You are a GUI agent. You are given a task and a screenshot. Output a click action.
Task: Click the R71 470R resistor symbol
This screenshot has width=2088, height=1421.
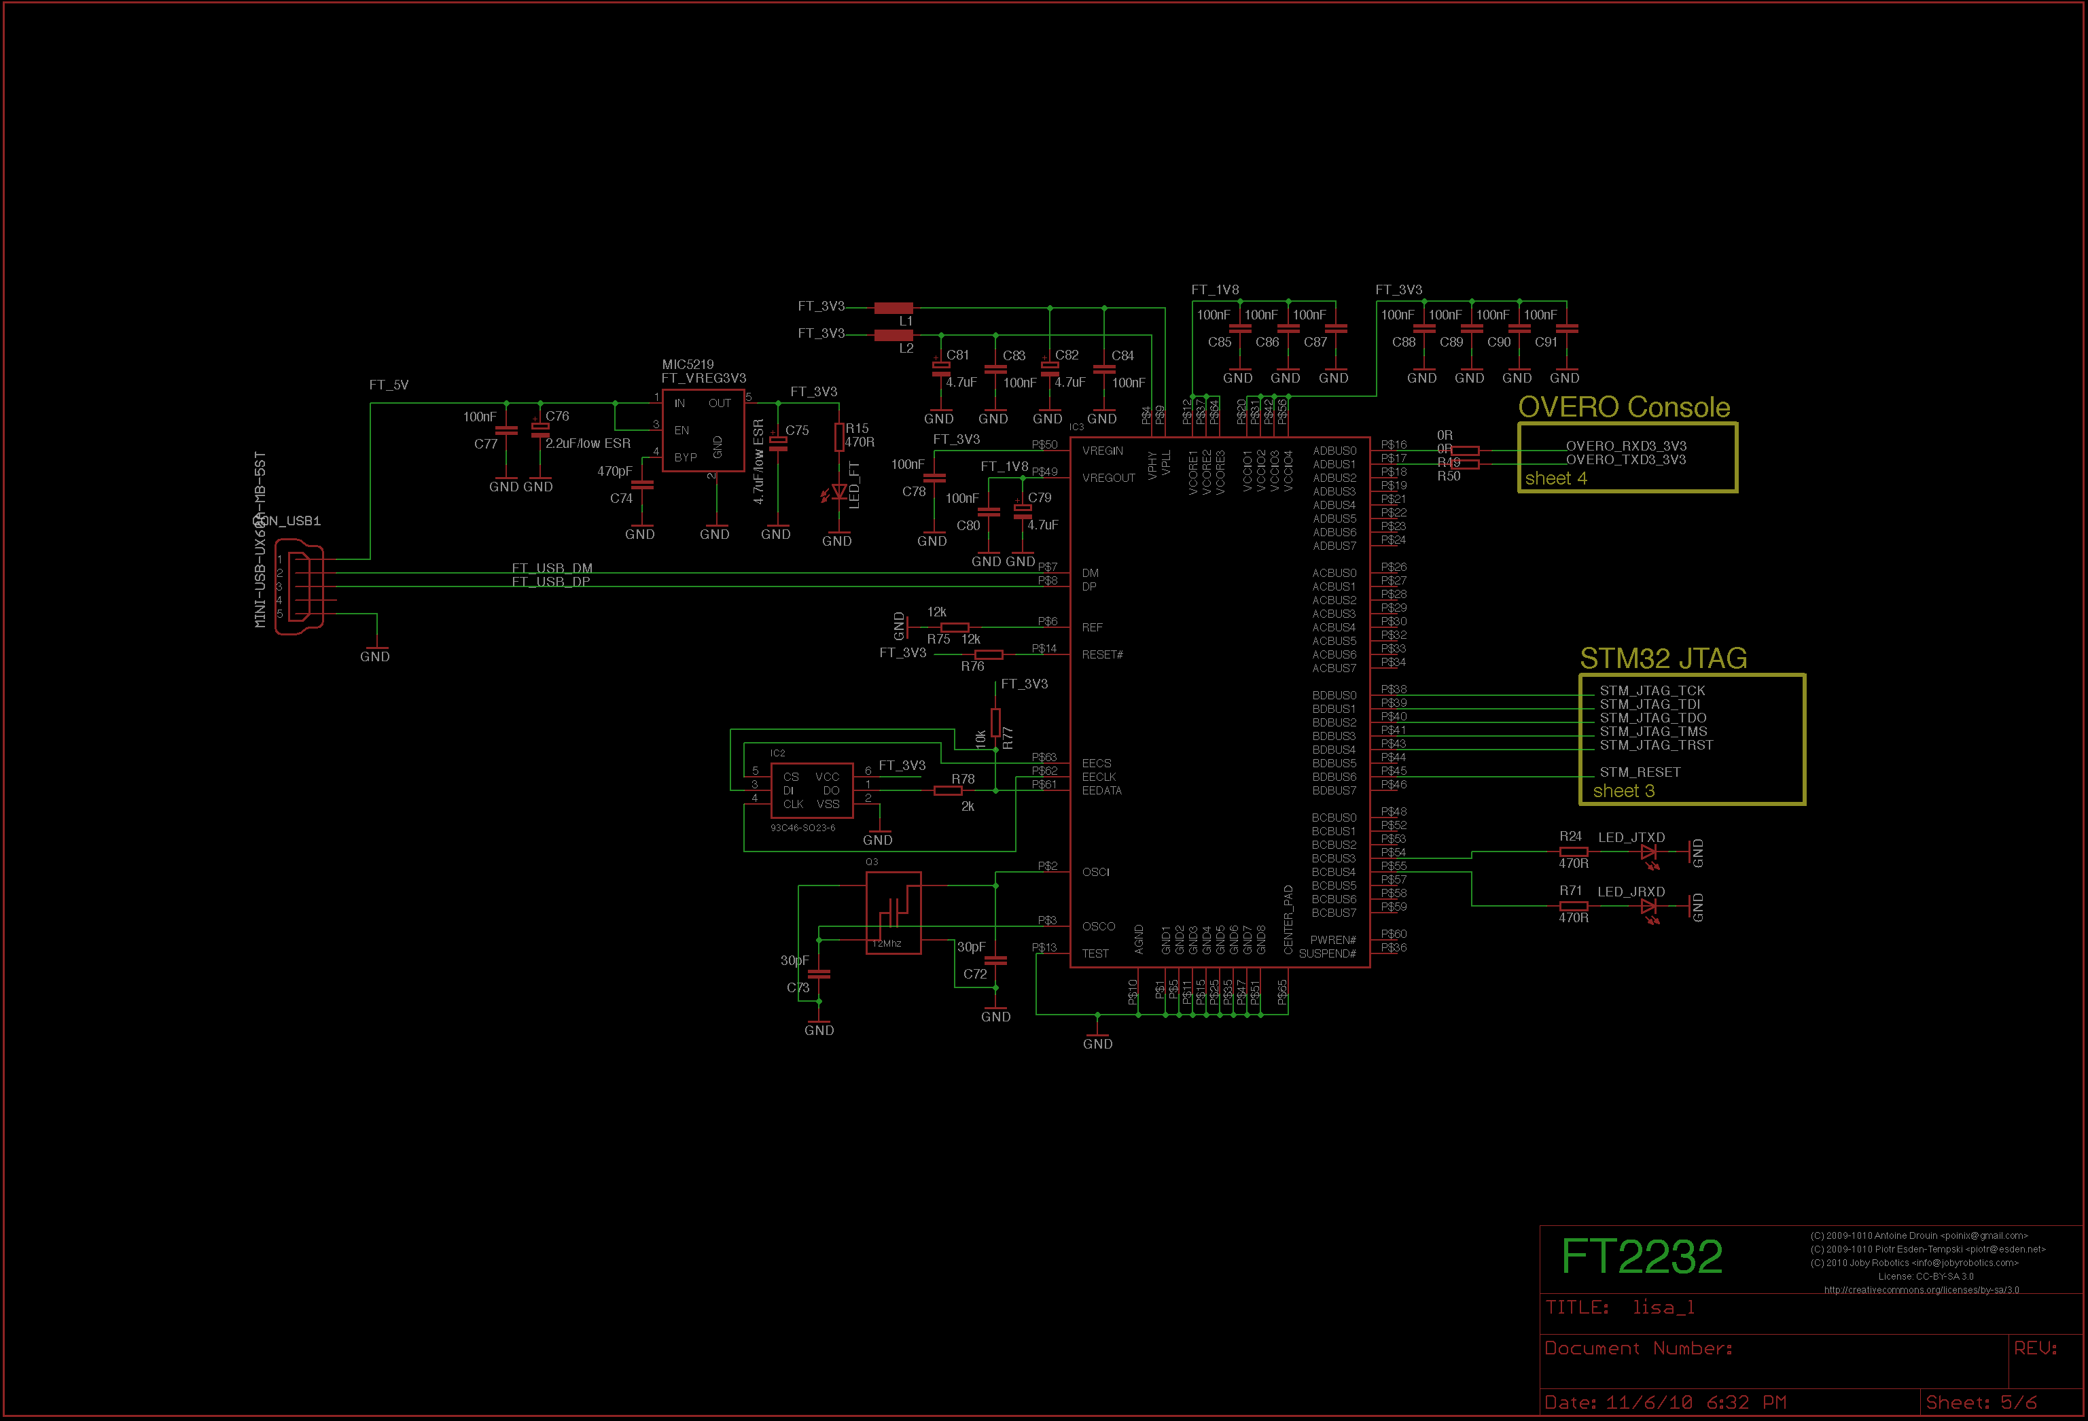tap(1573, 906)
